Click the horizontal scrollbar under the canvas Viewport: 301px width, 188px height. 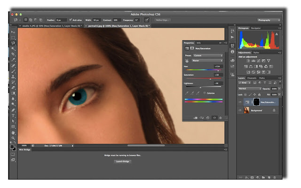pyautogui.click(x=146, y=145)
